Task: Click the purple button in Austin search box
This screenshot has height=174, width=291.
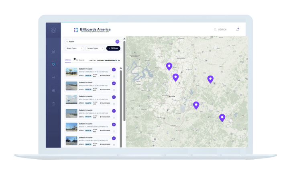Action: click(117, 41)
